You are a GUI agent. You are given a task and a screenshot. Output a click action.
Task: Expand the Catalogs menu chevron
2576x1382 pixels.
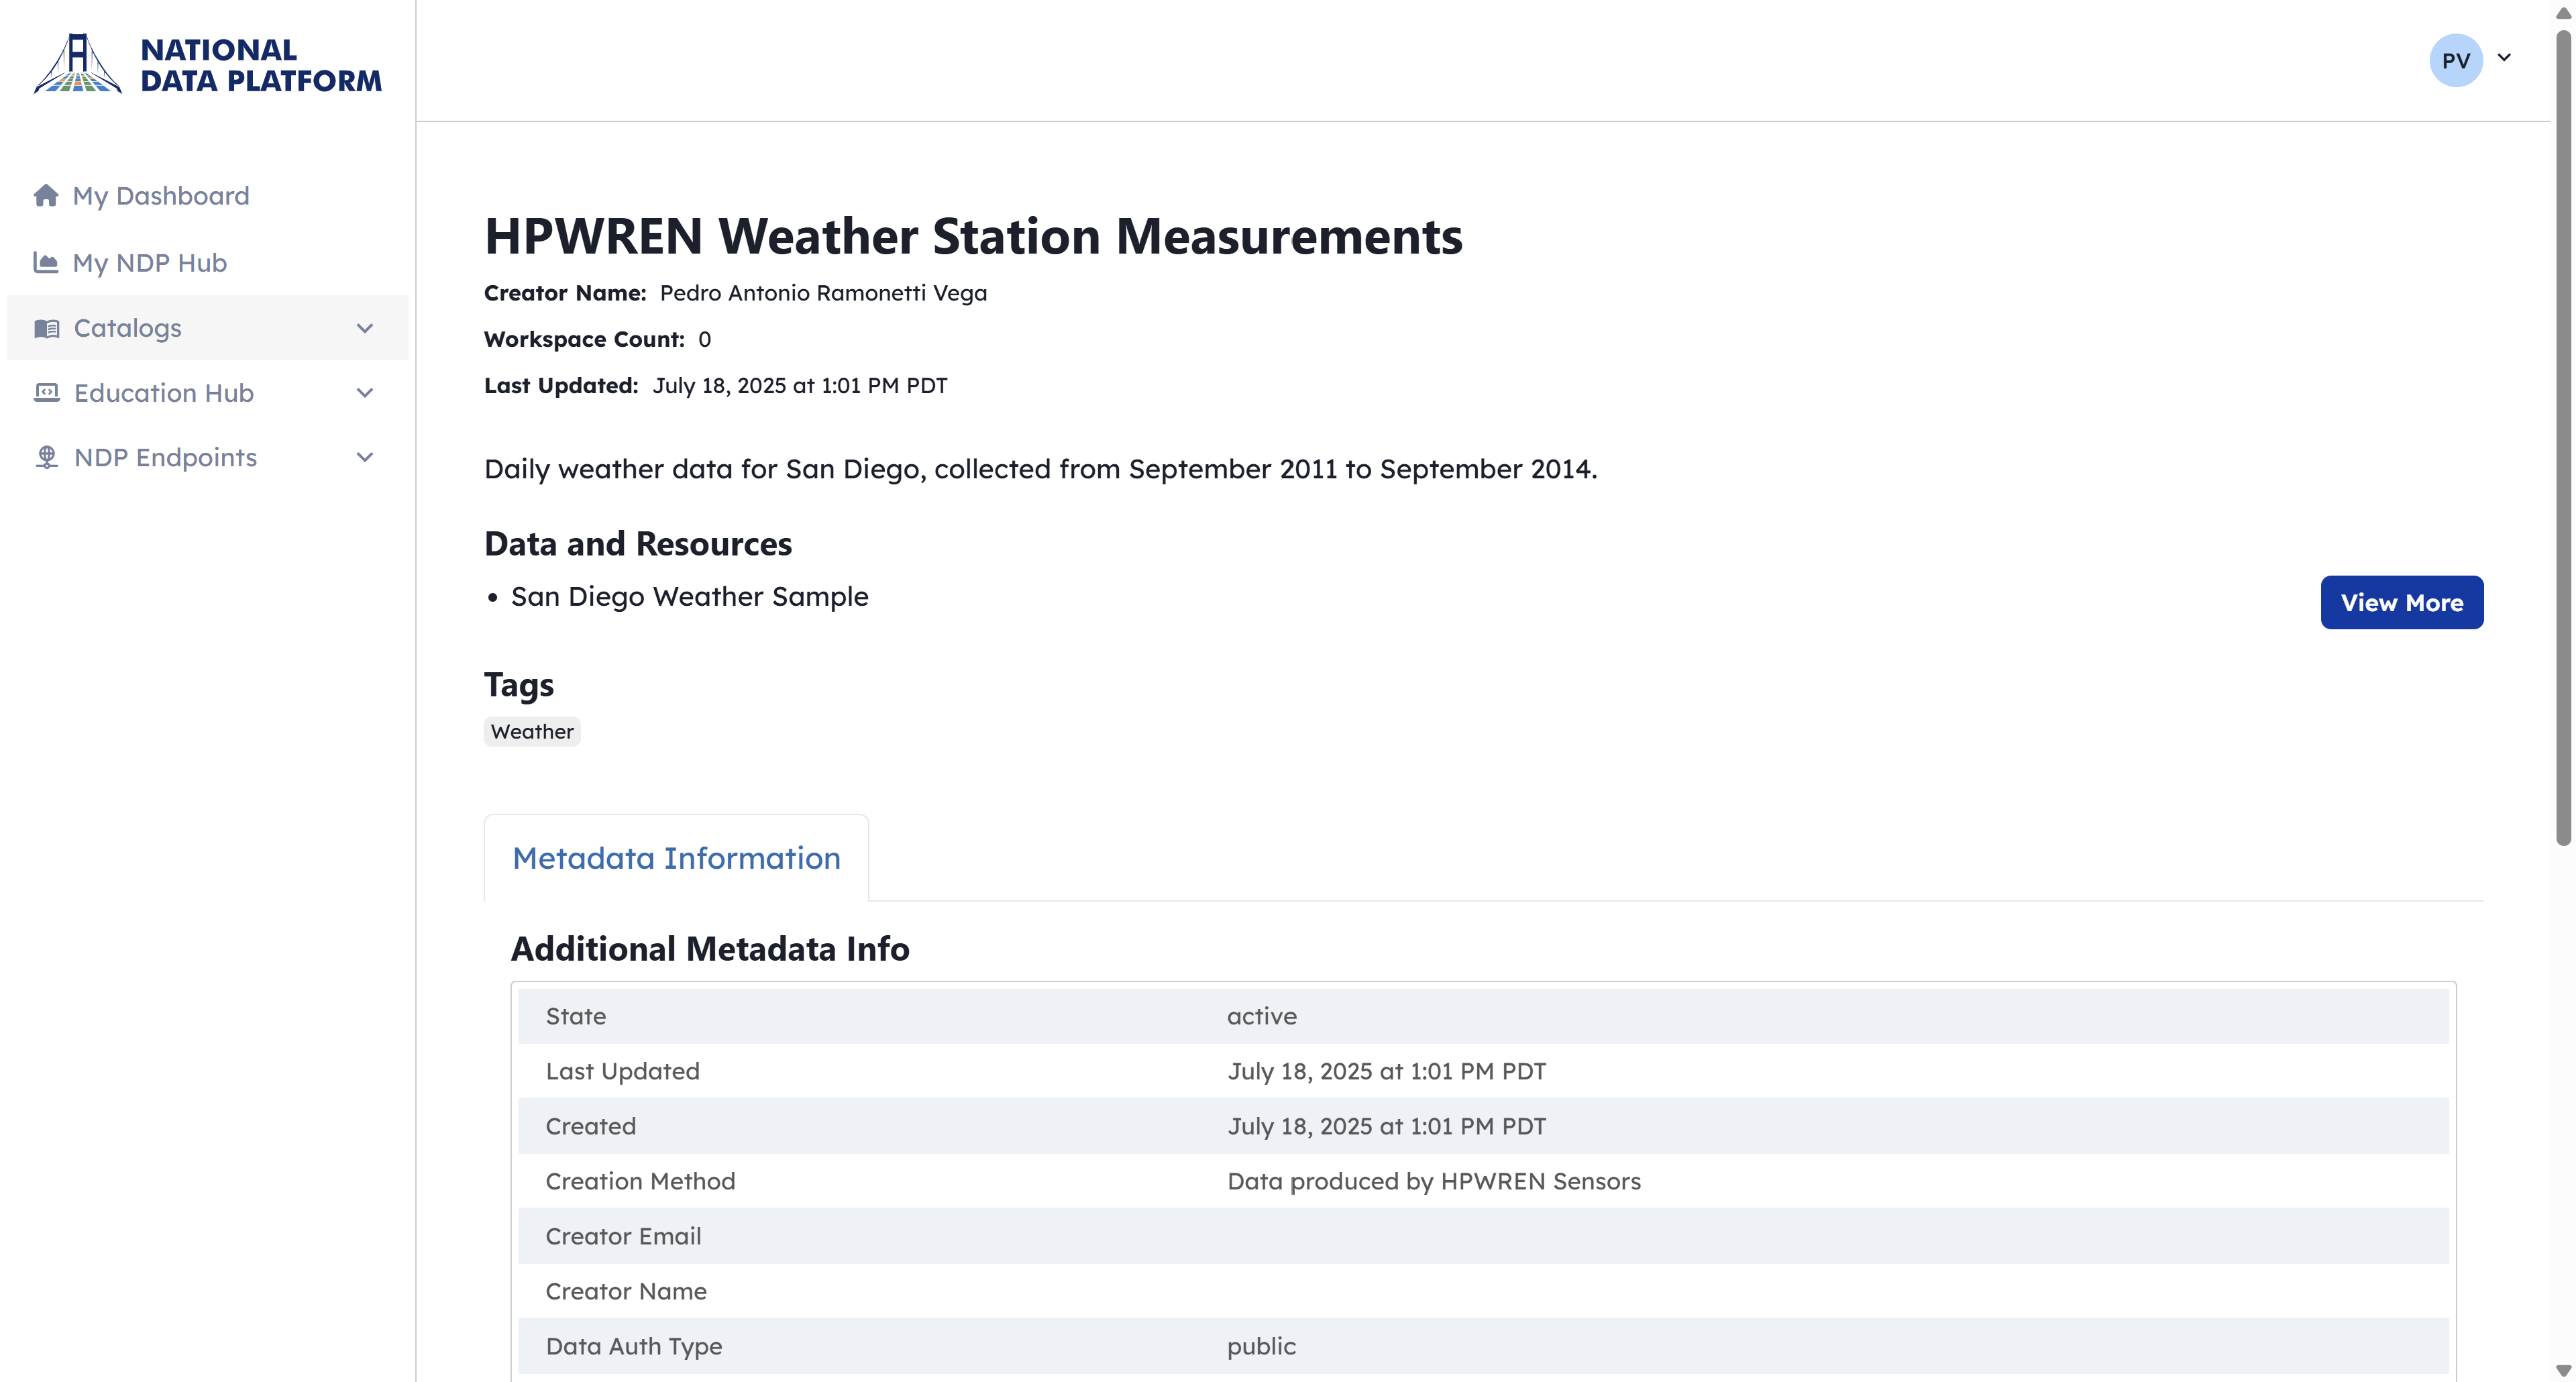pyautogui.click(x=365, y=328)
